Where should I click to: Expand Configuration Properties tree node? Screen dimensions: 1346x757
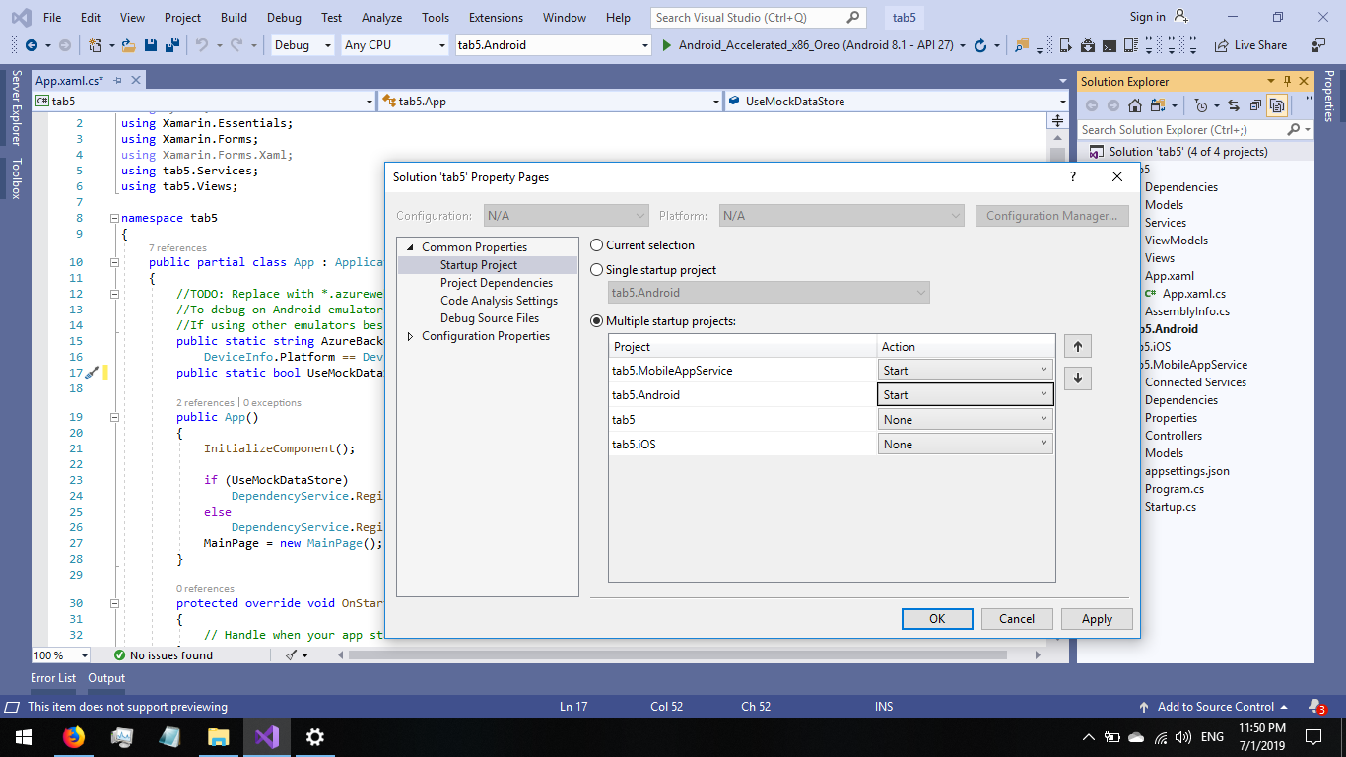411,336
